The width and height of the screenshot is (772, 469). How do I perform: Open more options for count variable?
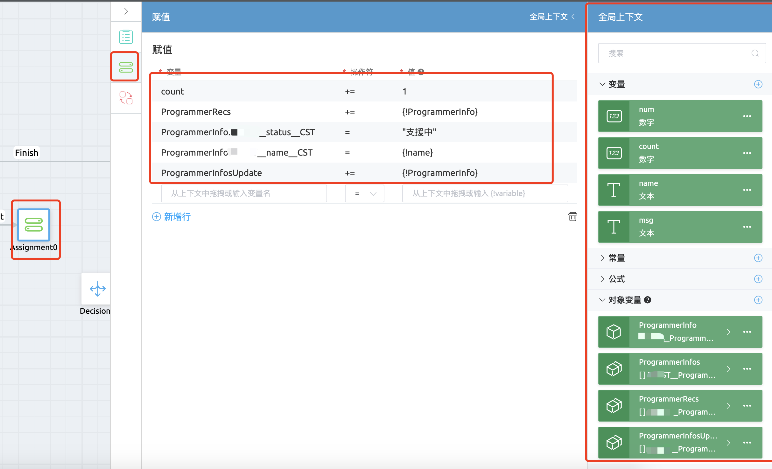pyautogui.click(x=747, y=153)
